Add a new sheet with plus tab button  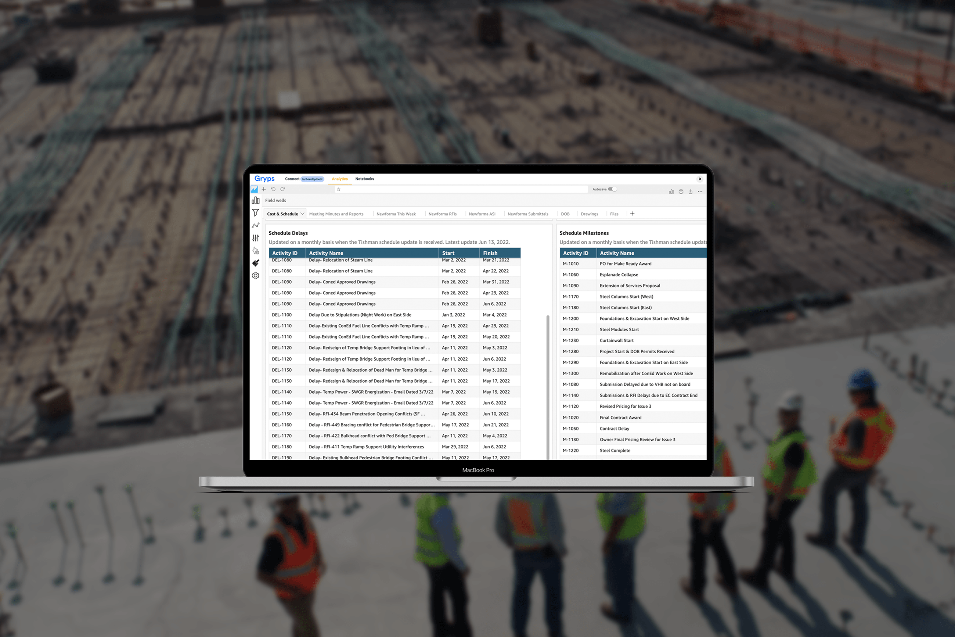pyautogui.click(x=632, y=214)
